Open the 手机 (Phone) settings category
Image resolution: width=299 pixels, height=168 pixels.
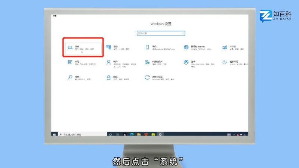click(x=160, y=48)
